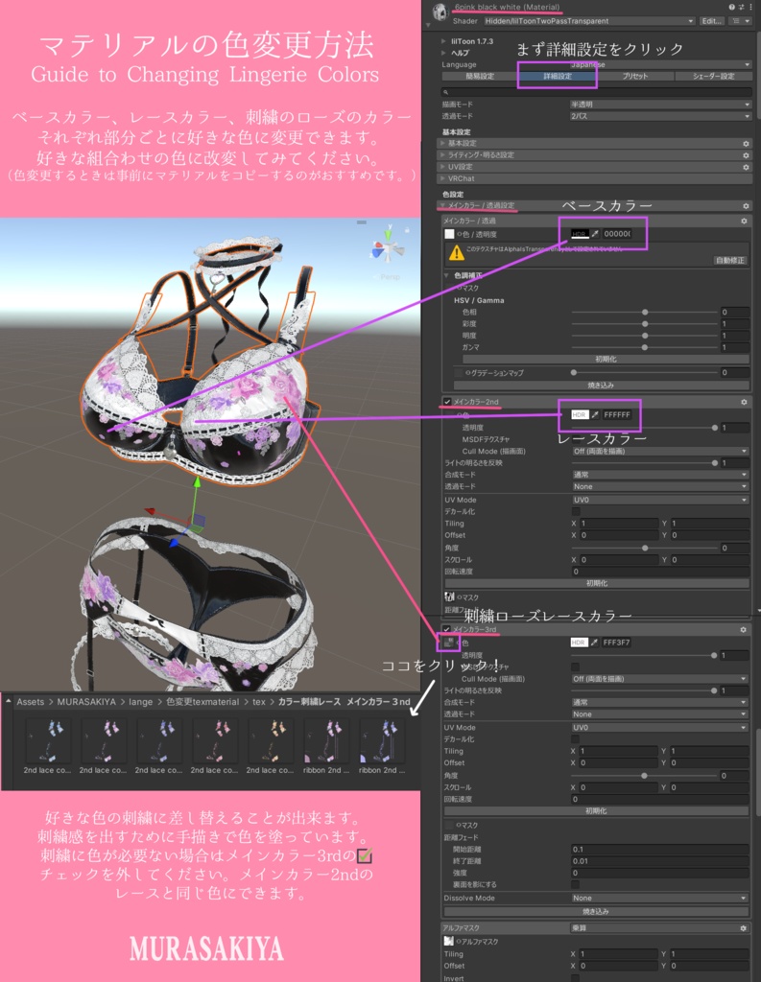The width and height of the screenshot is (761, 982).
Task: Click the material preset sliders icon
Action: 740,7
